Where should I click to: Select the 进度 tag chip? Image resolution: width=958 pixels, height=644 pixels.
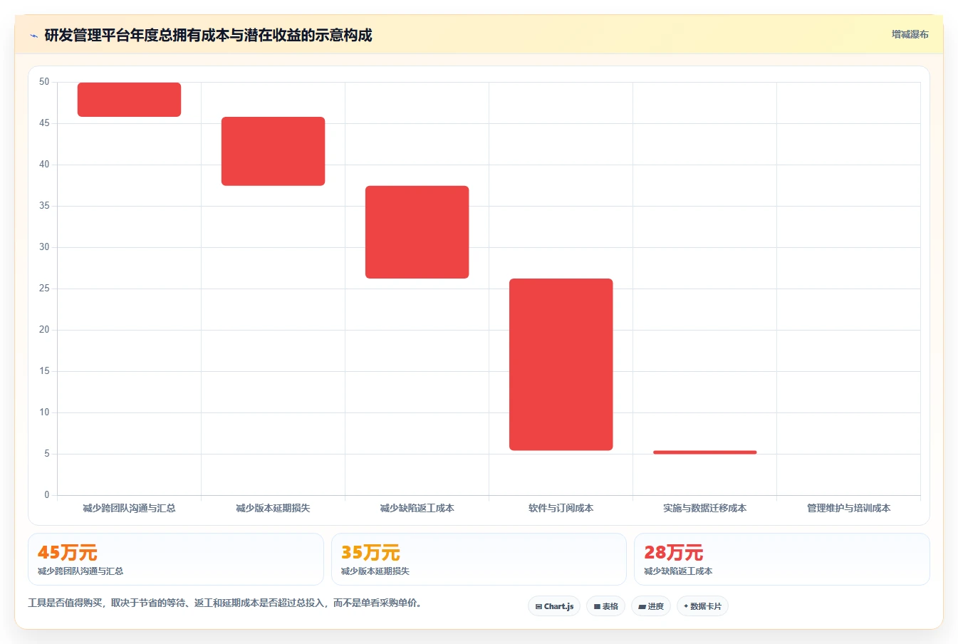pyautogui.click(x=651, y=606)
